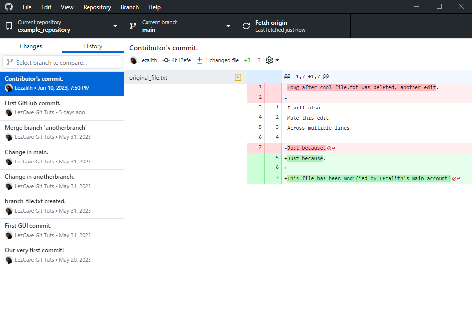Expand the Current branch dropdown arrow
472x324 pixels.
pos(228,26)
